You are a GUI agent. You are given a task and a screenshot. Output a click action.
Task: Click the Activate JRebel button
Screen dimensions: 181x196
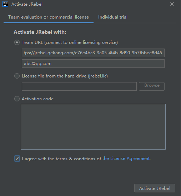point(155,188)
